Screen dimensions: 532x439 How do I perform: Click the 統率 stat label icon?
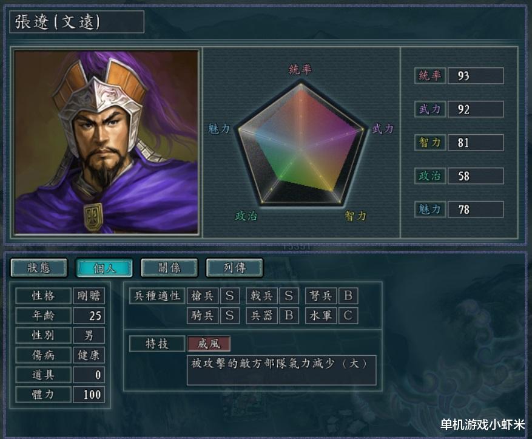[430, 76]
